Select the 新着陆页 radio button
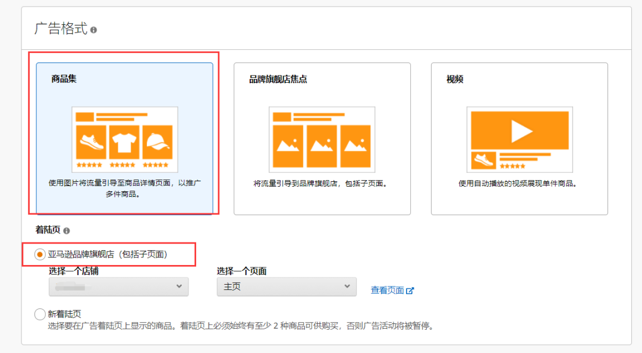Image resolution: width=642 pixels, height=353 pixels. pos(40,314)
